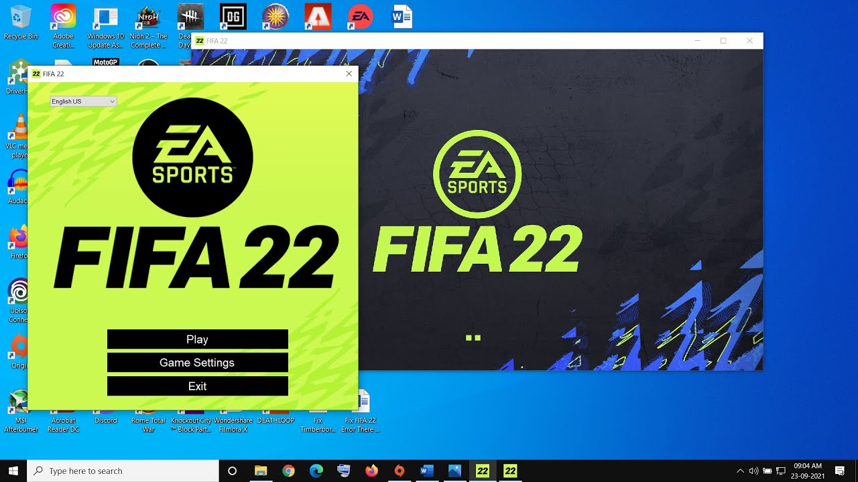Image resolution: width=858 pixels, height=482 pixels.
Task: Open the volume control in system tray
Action: point(753,471)
